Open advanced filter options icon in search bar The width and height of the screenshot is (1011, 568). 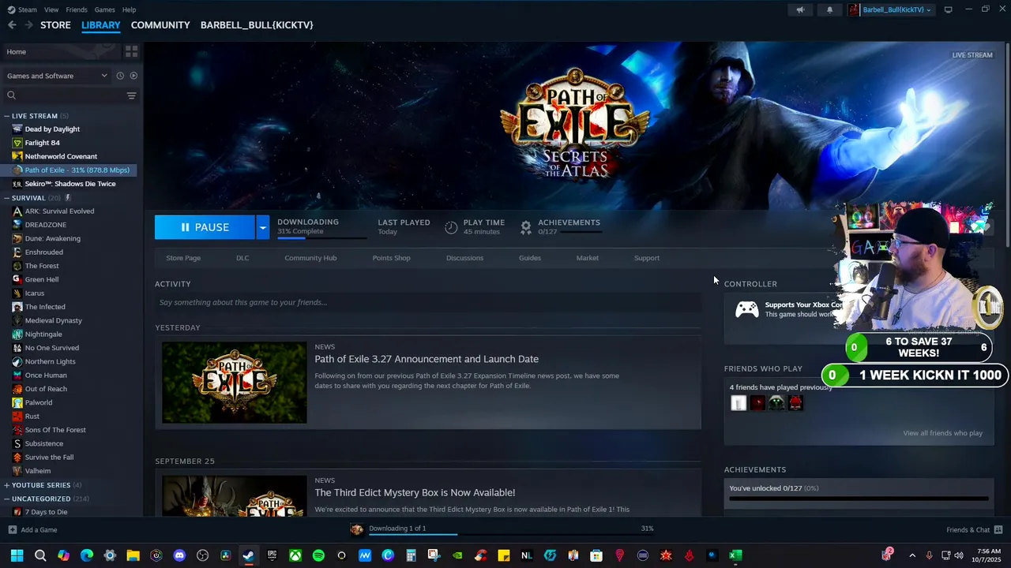click(131, 95)
